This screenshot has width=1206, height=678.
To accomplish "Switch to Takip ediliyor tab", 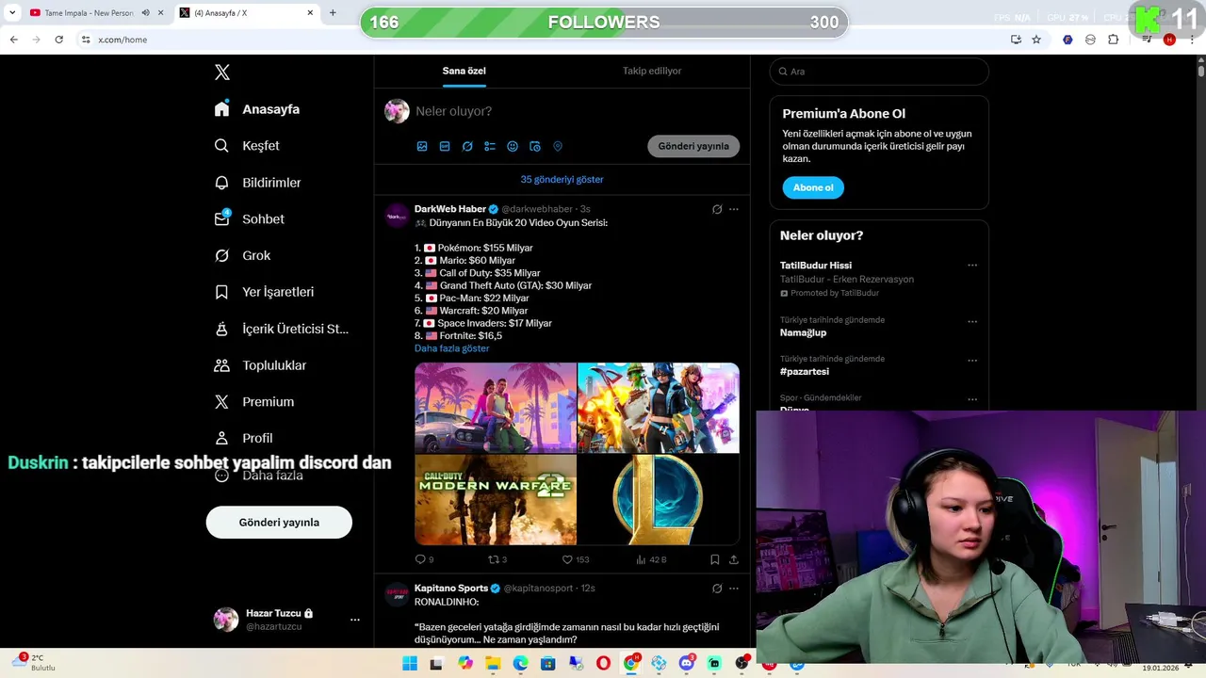I will coord(652,71).
